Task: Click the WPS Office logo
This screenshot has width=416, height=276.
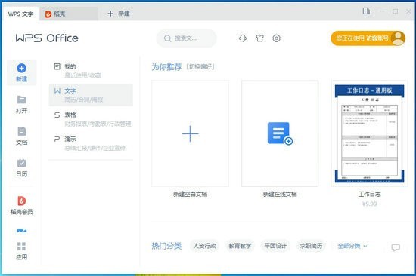Action: pos(47,38)
